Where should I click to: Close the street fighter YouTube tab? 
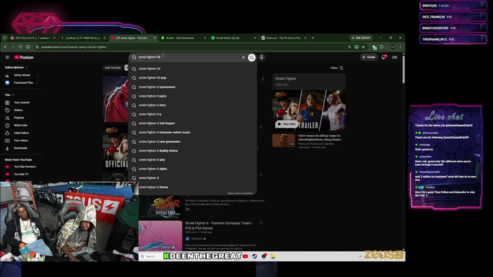(x=155, y=38)
